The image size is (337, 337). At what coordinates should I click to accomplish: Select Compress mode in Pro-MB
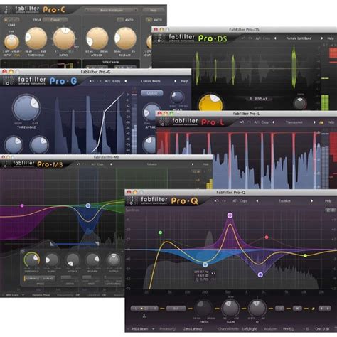pyautogui.click(x=33, y=279)
